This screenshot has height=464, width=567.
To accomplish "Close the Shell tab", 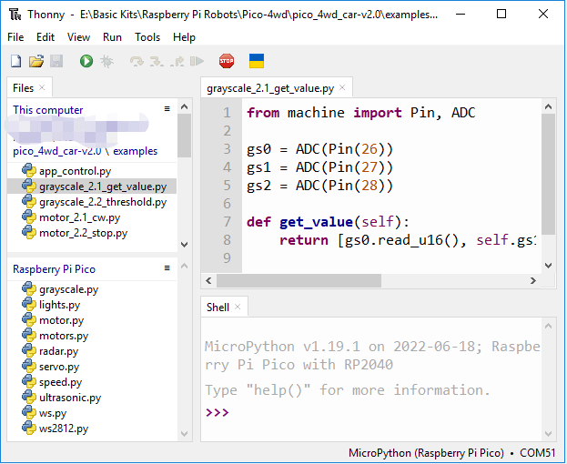I will pyautogui.click(x=238, y=307).
